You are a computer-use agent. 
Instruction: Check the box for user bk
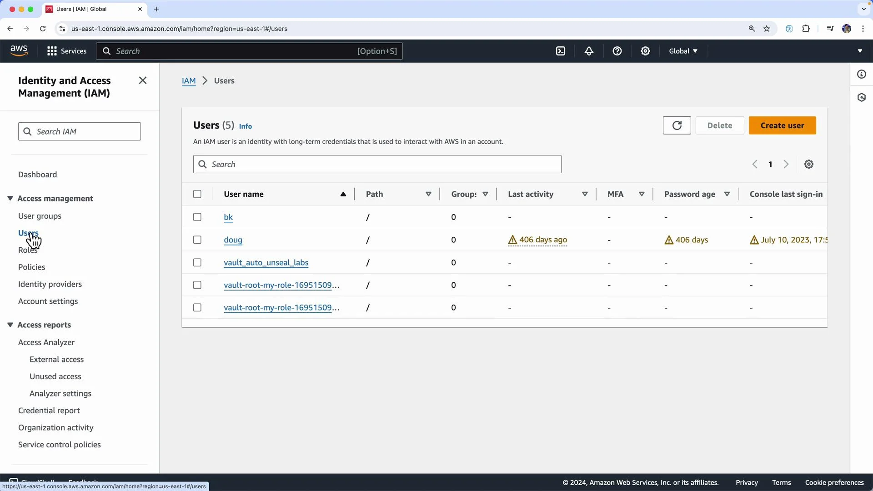click(197, 217)
